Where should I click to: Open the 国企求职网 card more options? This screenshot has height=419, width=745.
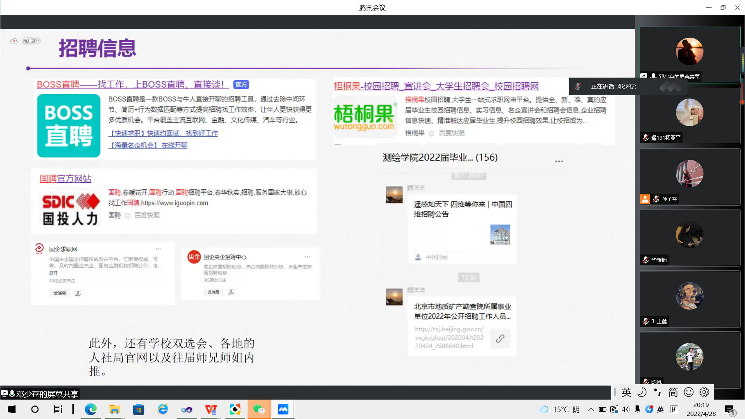tap(159, 249)
